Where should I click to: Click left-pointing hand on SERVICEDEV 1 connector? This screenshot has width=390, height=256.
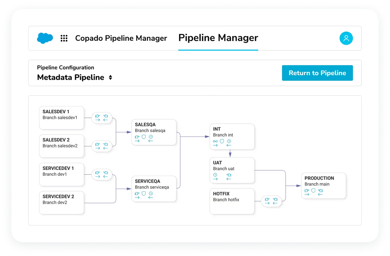tap(106, 173)
